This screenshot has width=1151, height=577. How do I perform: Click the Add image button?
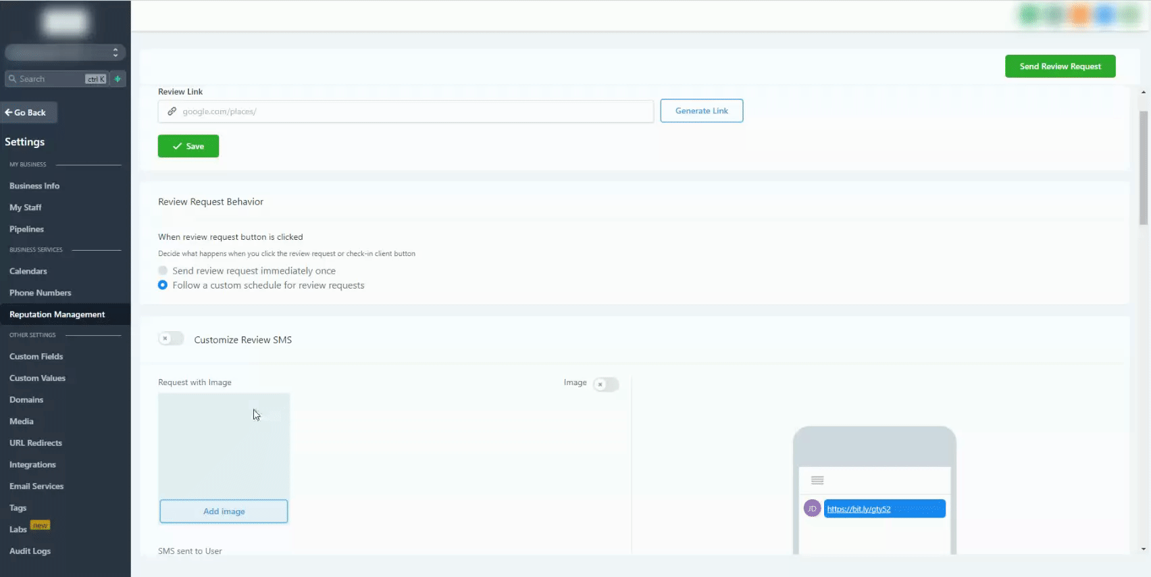224,511
